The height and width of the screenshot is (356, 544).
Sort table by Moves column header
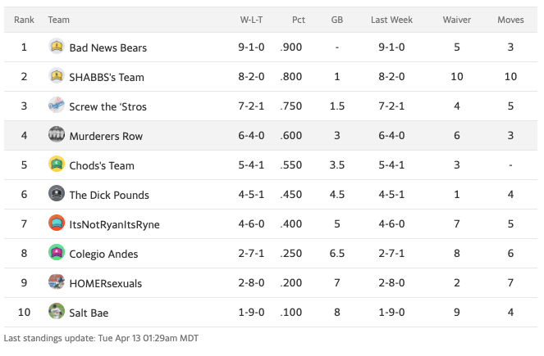(510, 19)
